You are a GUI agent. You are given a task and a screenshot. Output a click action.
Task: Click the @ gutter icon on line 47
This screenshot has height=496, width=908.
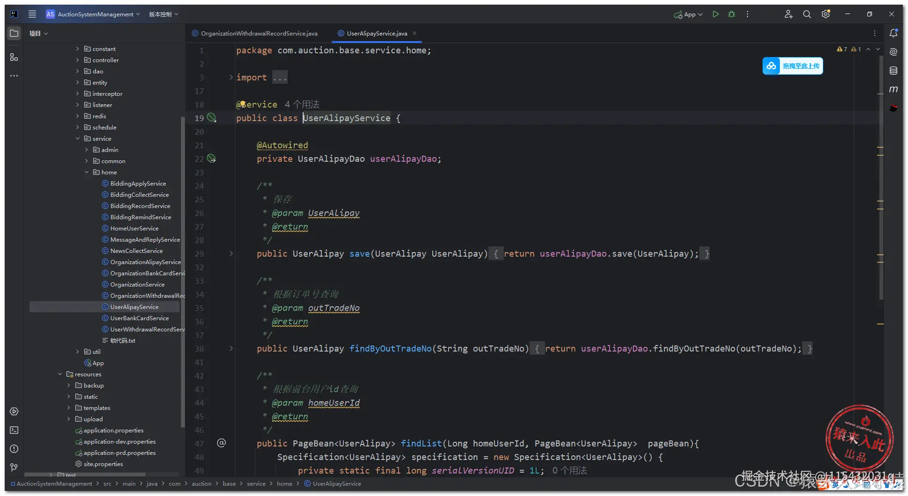(222, 443)
